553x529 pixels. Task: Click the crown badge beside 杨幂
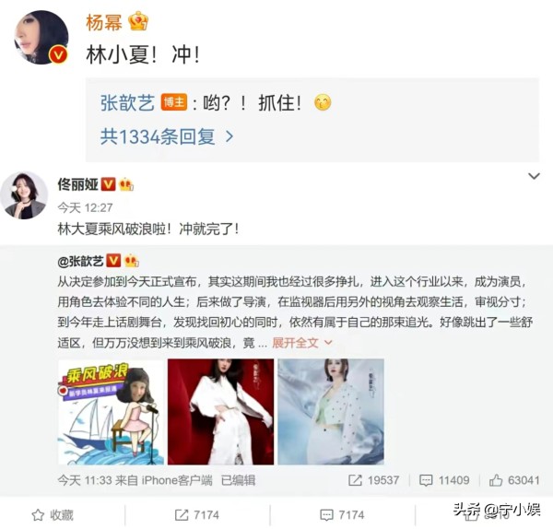138,21
